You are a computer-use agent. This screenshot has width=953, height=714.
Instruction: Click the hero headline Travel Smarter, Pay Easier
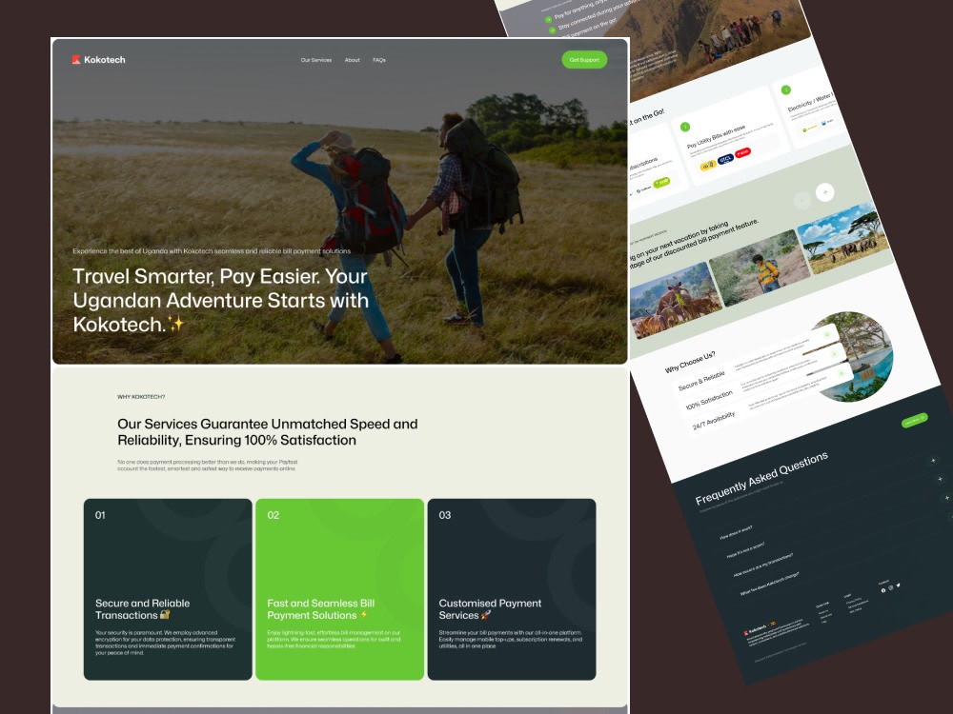221,300
